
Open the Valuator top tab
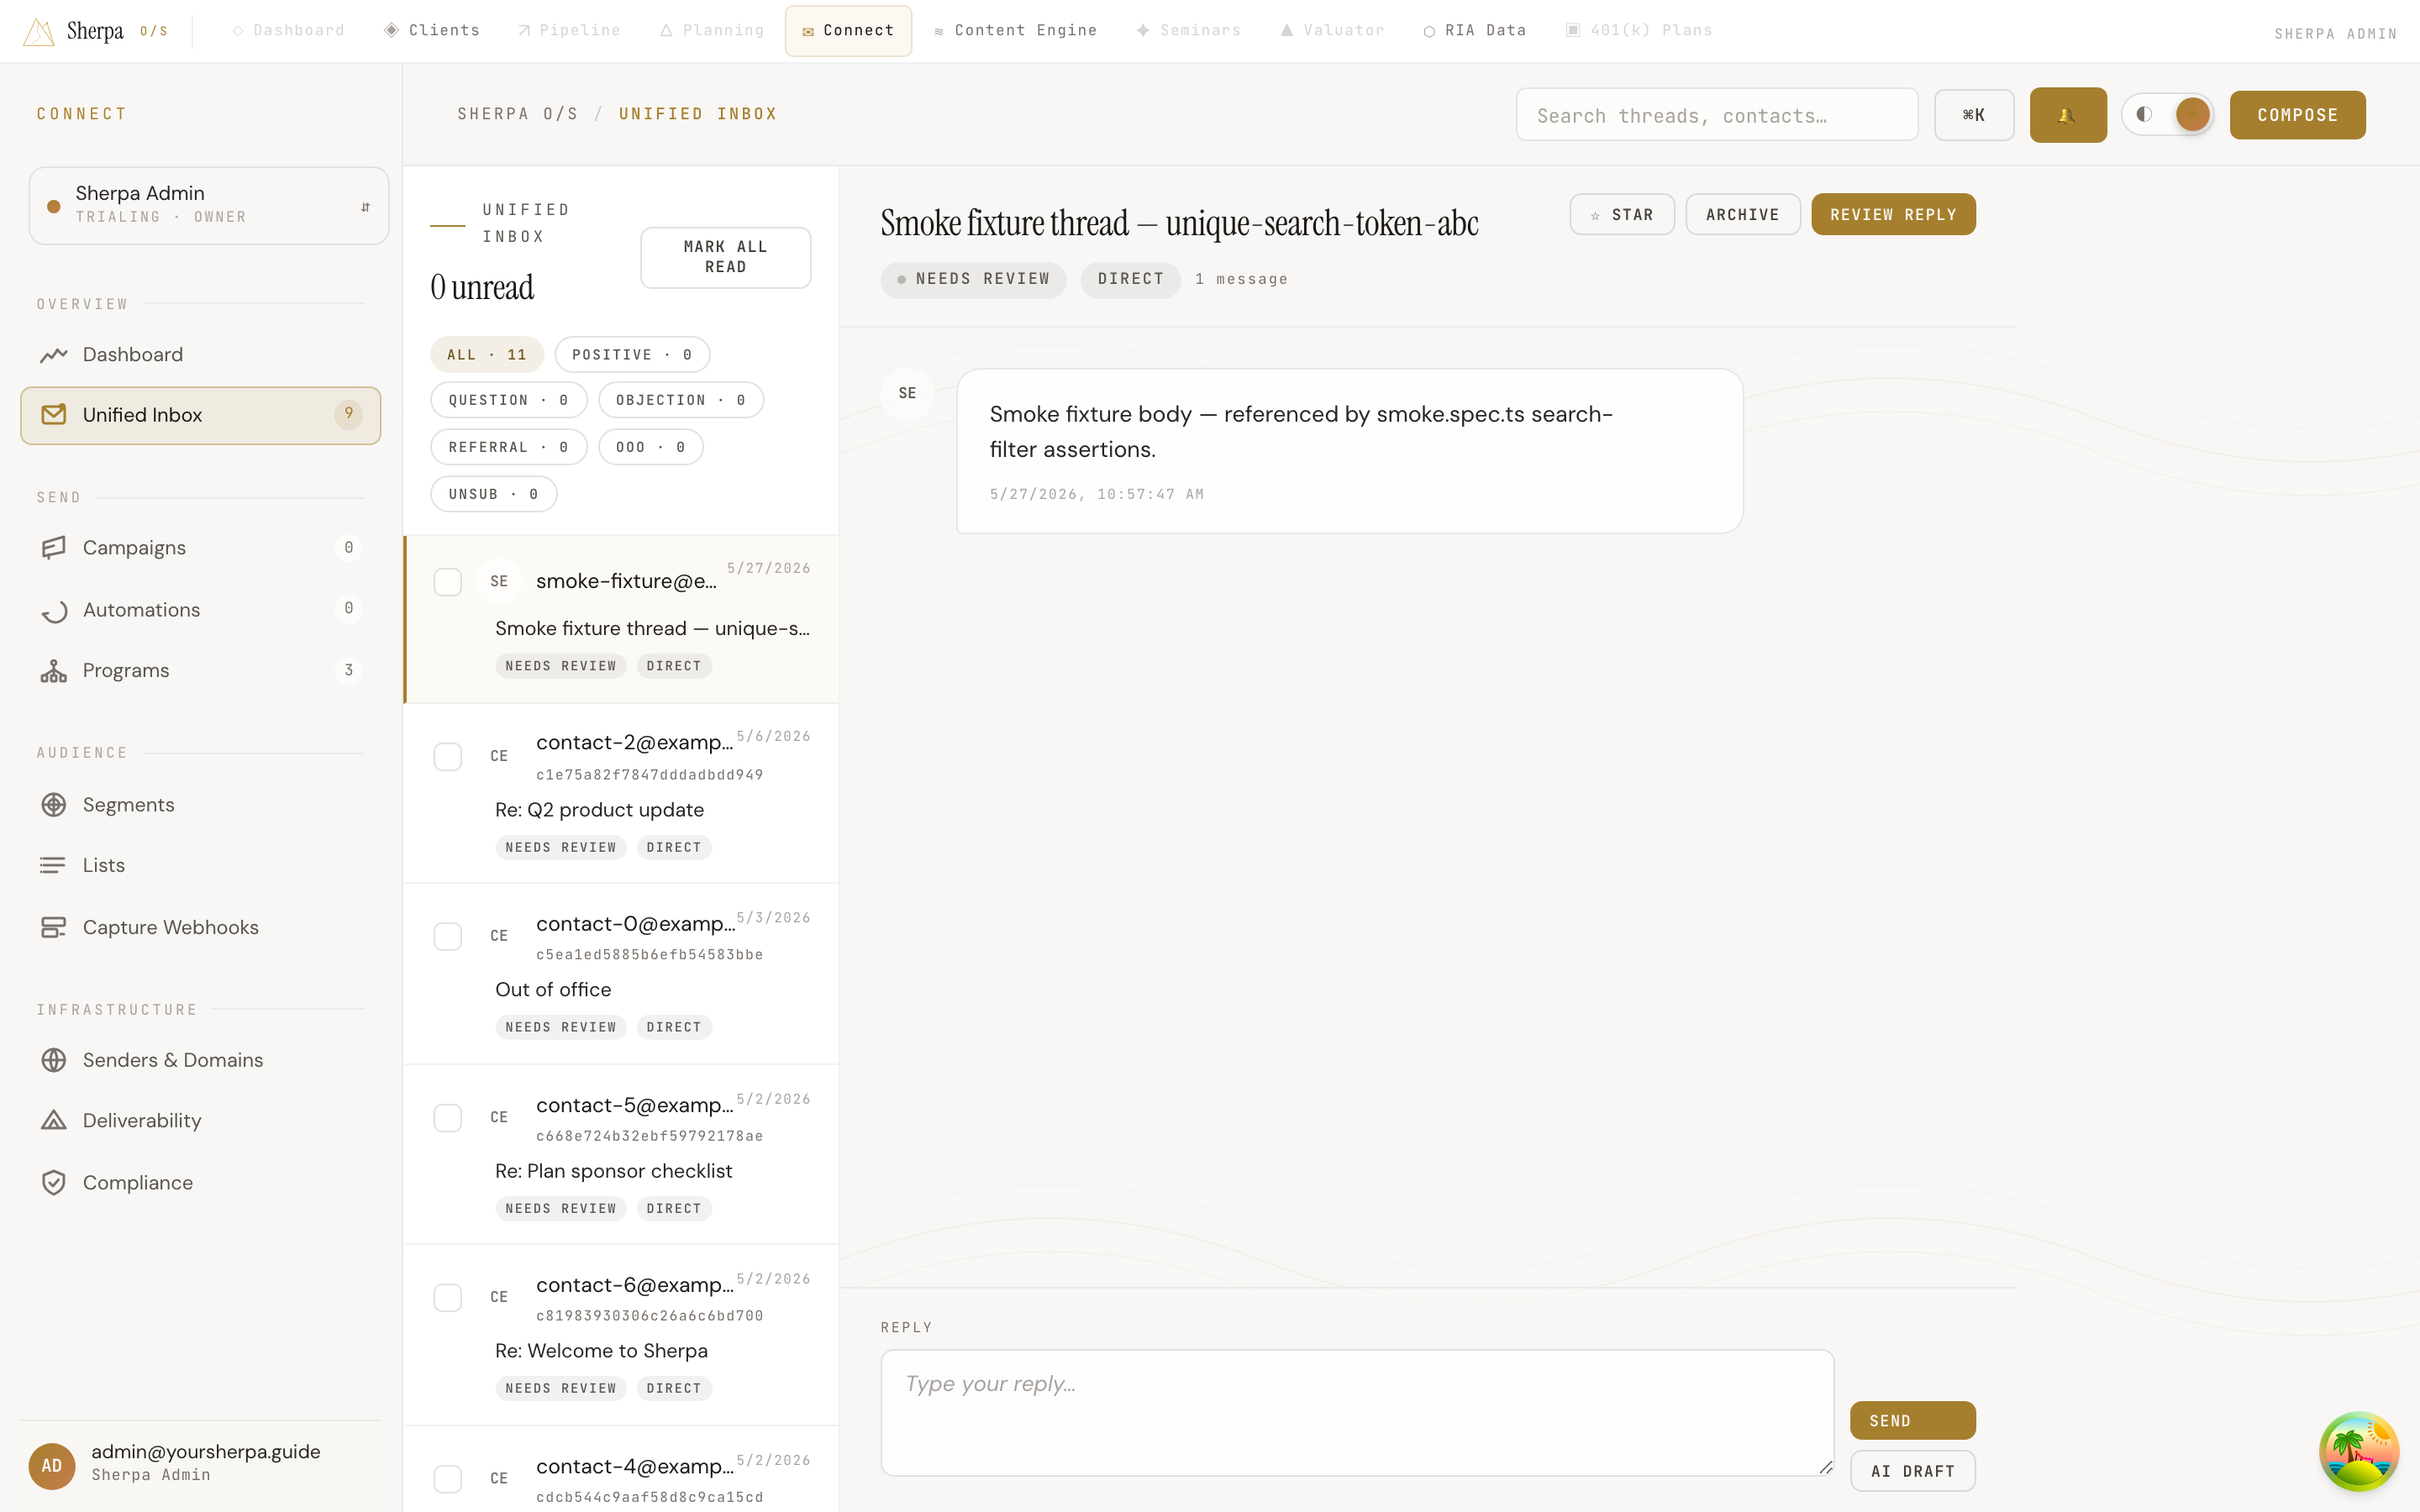click(1332, 31)
